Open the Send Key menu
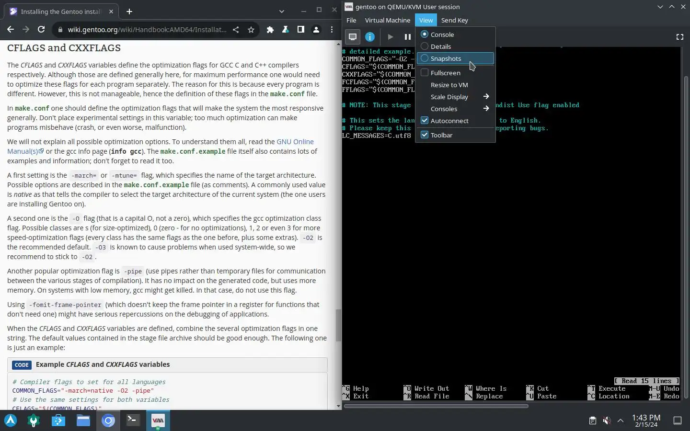Image resolution: width=690 pixels, height=431 pixels. click(x=454, y=20)
